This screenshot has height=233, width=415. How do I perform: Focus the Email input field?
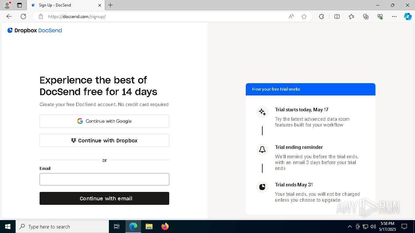(104, 179)
